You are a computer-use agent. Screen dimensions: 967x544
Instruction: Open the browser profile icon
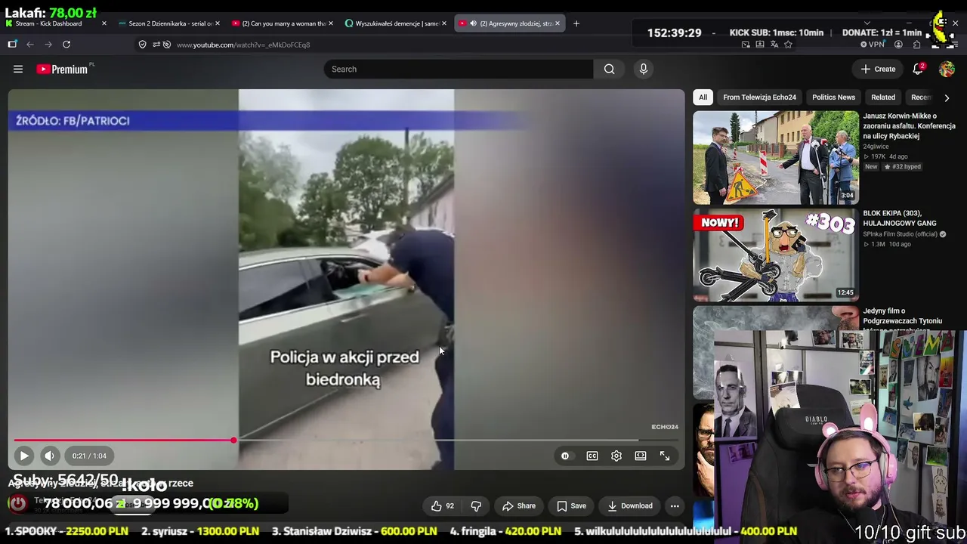(898, 45)
